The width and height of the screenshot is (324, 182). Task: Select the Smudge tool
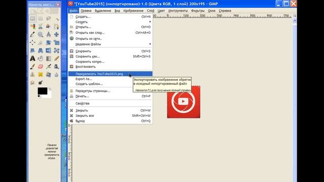32,82
